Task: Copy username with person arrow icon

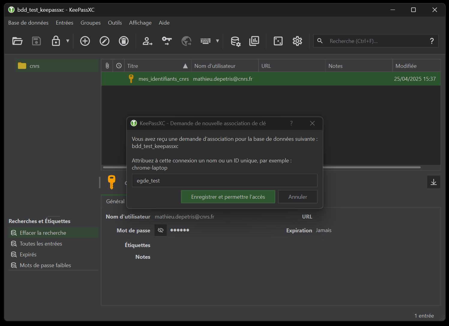Action: coord(147,41)
